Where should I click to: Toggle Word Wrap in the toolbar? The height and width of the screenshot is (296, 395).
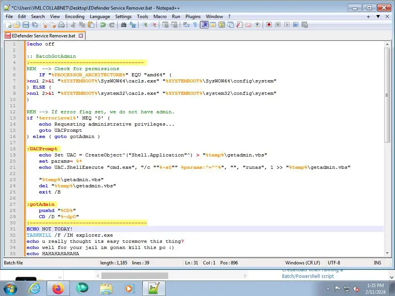pyautogui.click(x=186, y=25)
